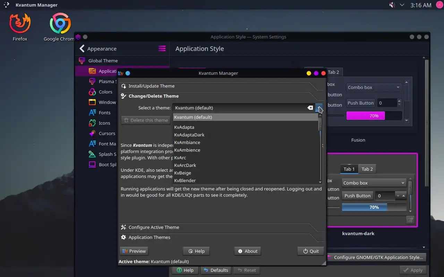
Task: Open Combo box in kvantum-dark preview
Action: click(374, 183)
